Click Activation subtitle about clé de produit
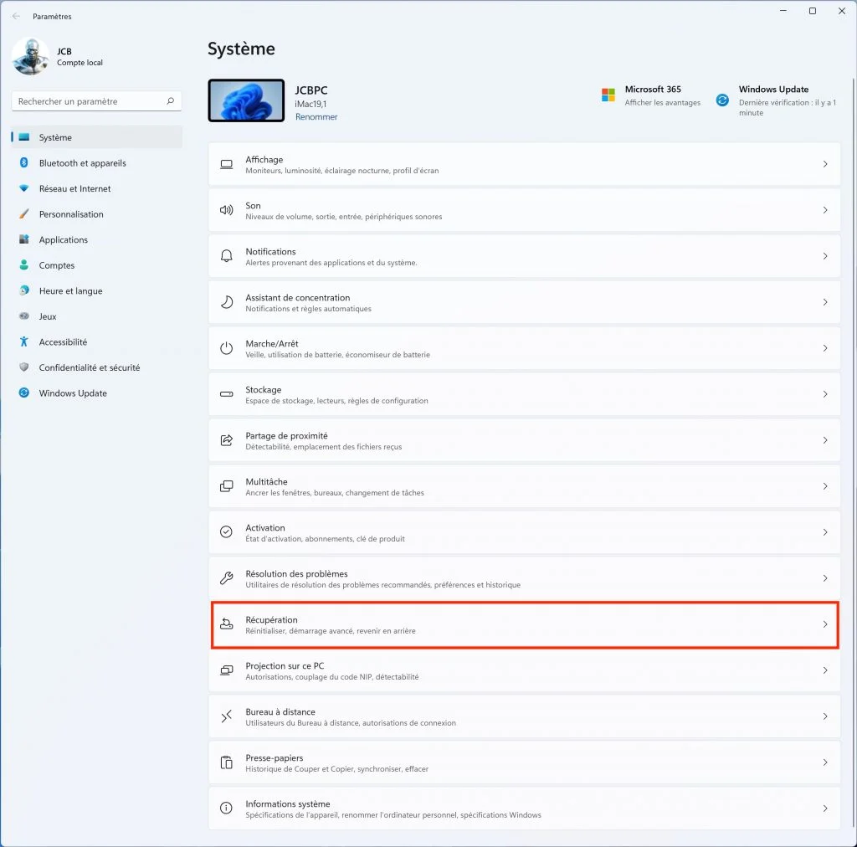Image resolution: width=857 pixels, height=847 pixels. tap(326, 539)
